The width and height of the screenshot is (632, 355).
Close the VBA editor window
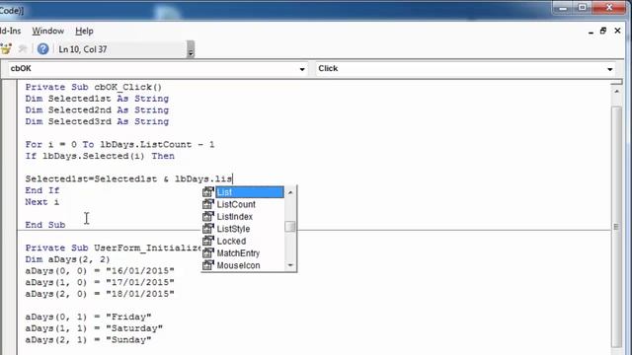coord(609,8)
